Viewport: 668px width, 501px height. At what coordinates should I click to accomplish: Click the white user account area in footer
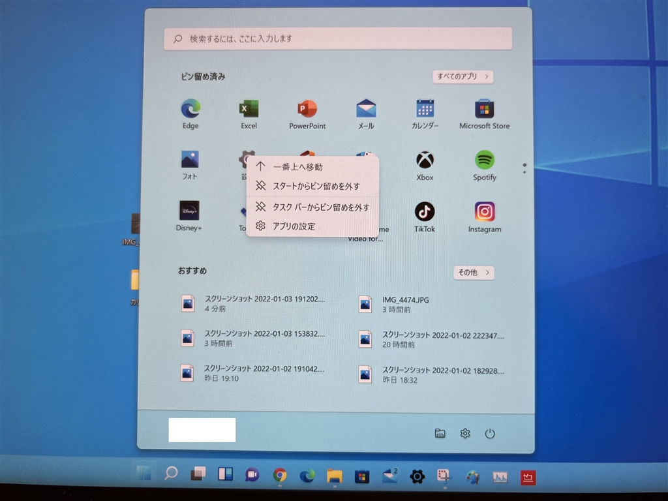tap(202, 430)
